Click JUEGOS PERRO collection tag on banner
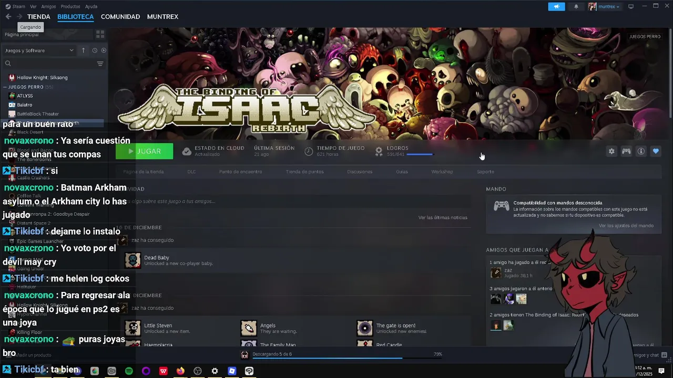 tap(645, 37)
